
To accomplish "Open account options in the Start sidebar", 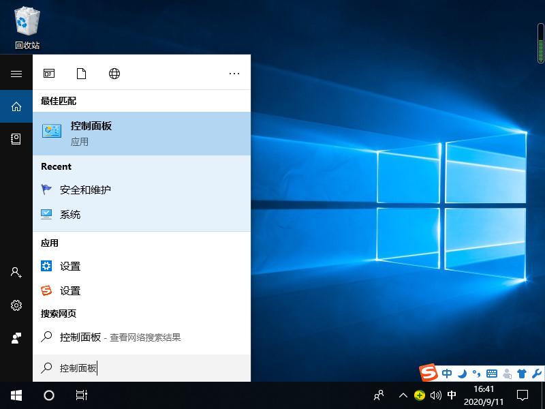I will (15, 273).
